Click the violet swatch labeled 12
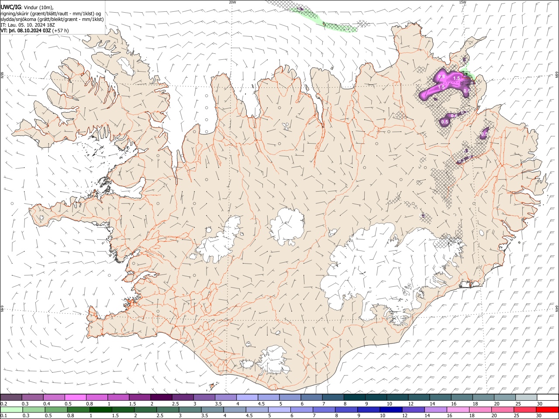This screenshot has height=419, width=559. 413,409
